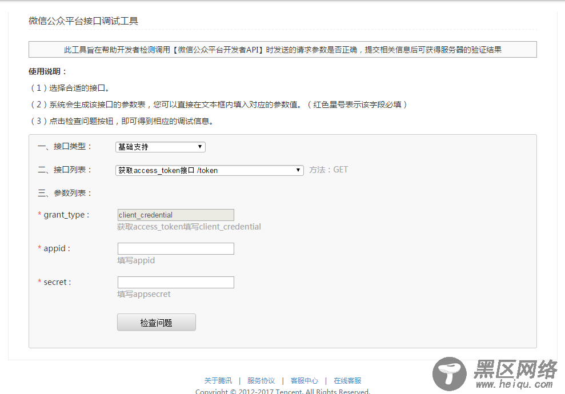Viewport: 565px width, 394px height.
Task: Click the grant_type field containing client_credential
Action: coord(176,215)
